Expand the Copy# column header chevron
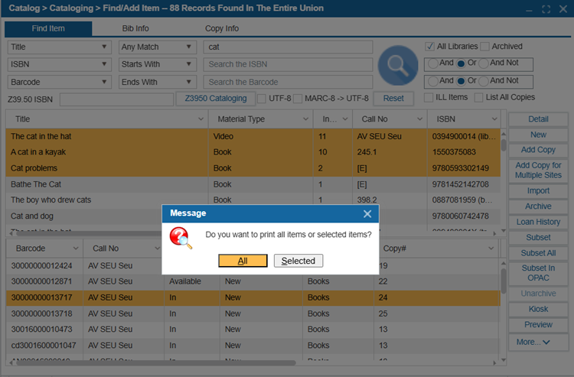 tap(491, 249)
